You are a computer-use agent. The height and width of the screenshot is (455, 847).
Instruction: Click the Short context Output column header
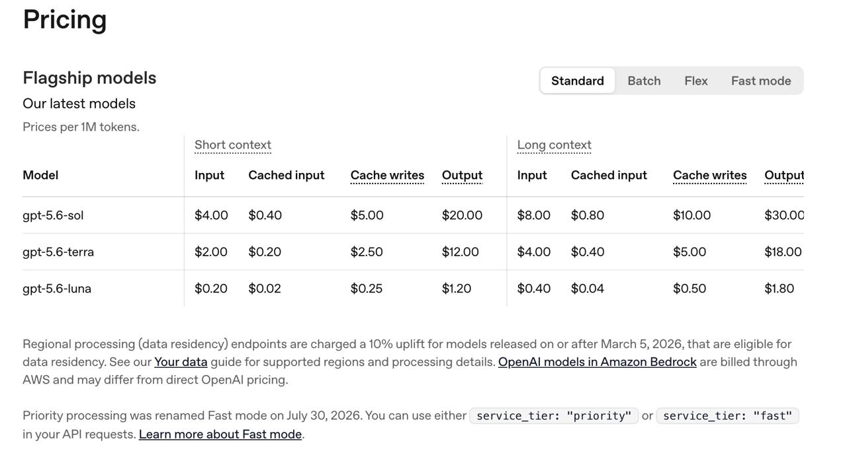tap(462, 175)
